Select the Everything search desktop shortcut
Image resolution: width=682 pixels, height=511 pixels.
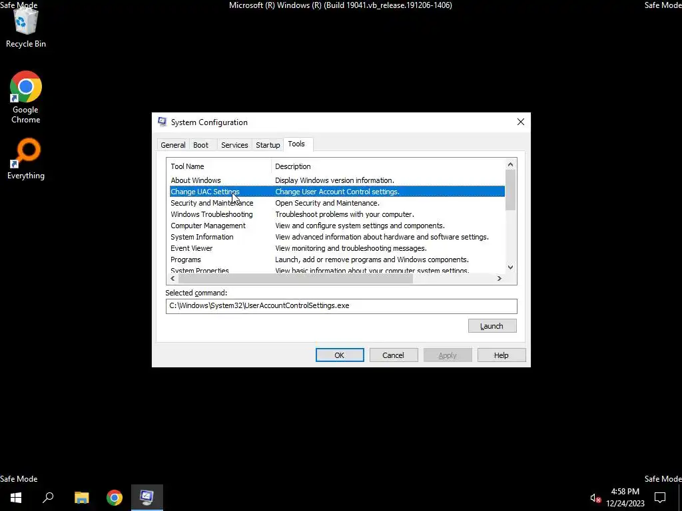(x=26, y=159)
